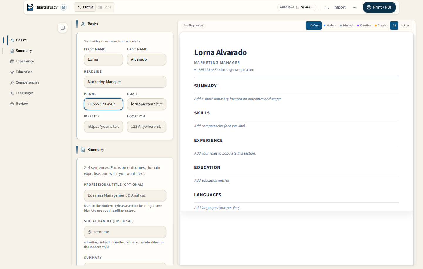Switch to the Profile tab
Viewport: 423px width, 269px height.
point(85,7)
